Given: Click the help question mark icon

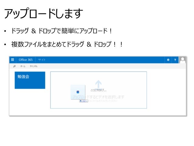Looking at the screenshot, I should click(175, 60).
